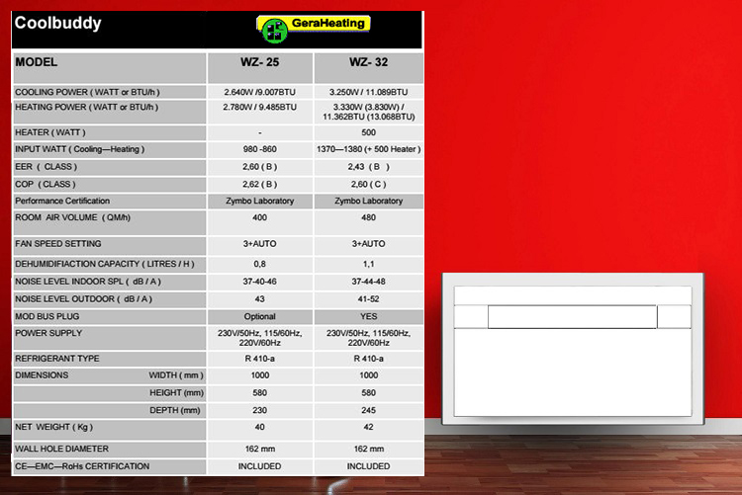Click Zymbo Laboratory under WZ- 32
The height and width of the screenshot is (495, 742).
[369, 201]
